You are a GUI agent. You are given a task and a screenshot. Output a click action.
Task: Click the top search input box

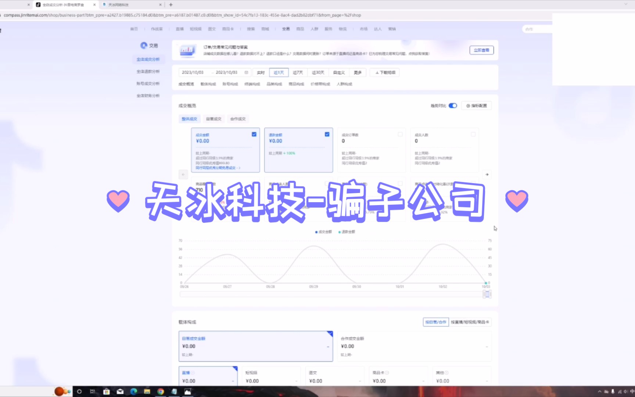(537, 29)
